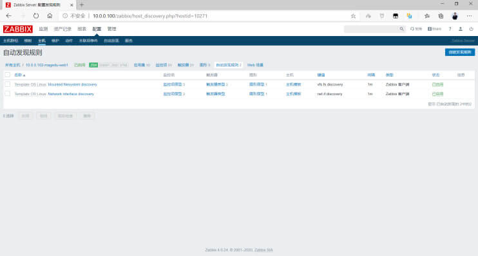This screenshot has height=256, width=478.
Task: Go to 动作 actions submenu
Action: (69, 41)
